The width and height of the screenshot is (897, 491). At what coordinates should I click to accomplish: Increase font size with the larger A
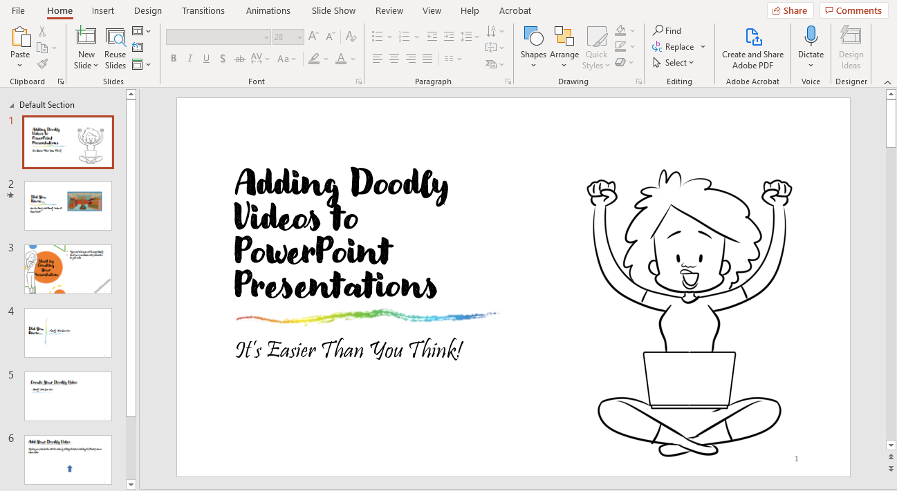(314, 37)
